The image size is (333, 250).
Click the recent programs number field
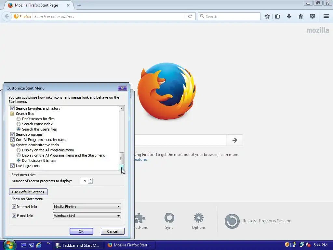[84, 181]
